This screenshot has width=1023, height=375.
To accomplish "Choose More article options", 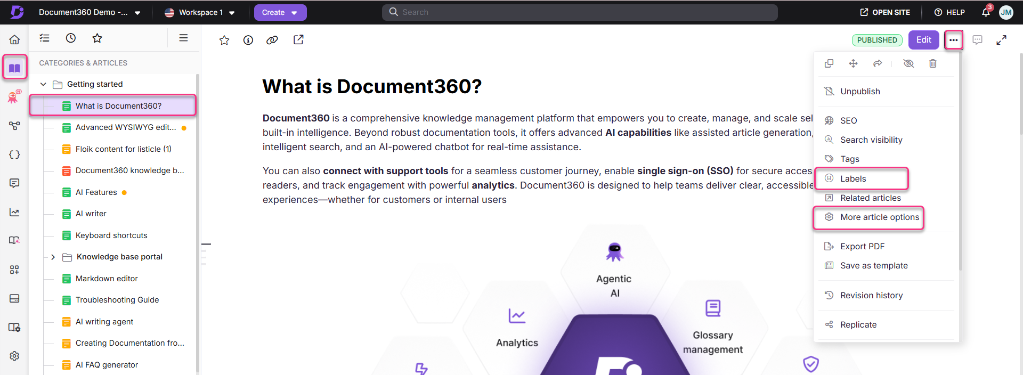I will point(879,217).
